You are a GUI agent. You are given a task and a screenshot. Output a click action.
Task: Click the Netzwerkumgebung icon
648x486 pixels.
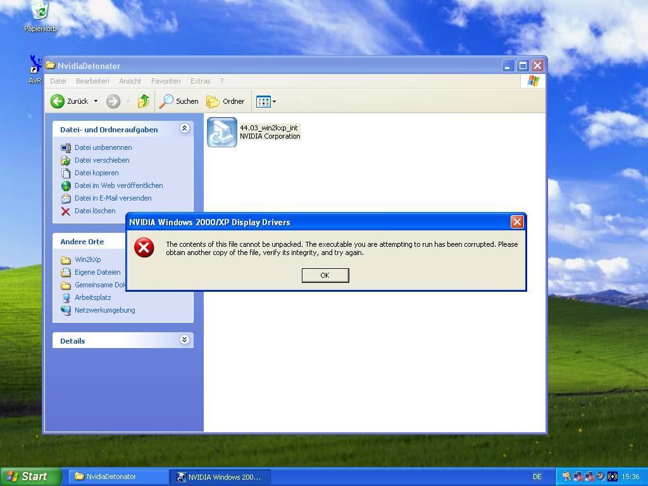pos(66,310)
